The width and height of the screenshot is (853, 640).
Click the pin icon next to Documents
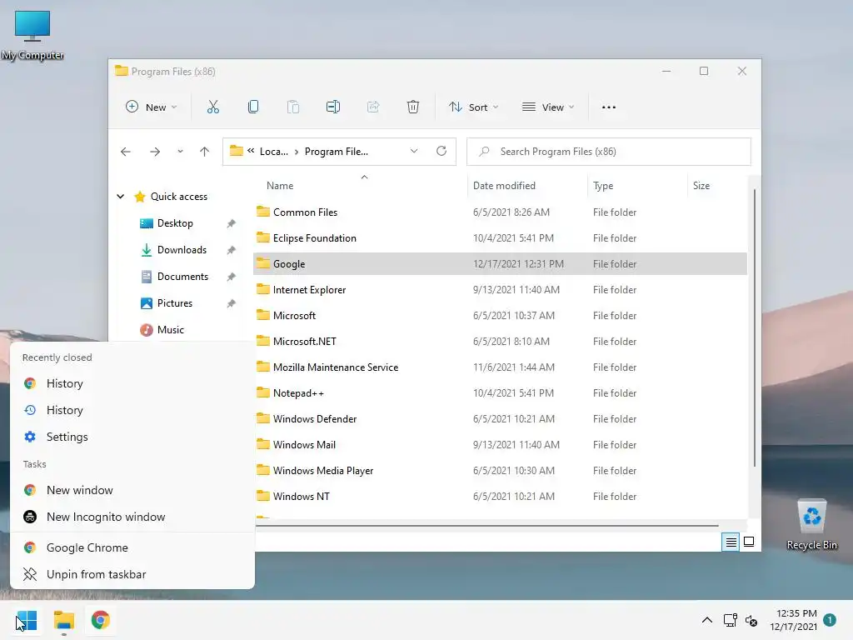pos(232,277)
